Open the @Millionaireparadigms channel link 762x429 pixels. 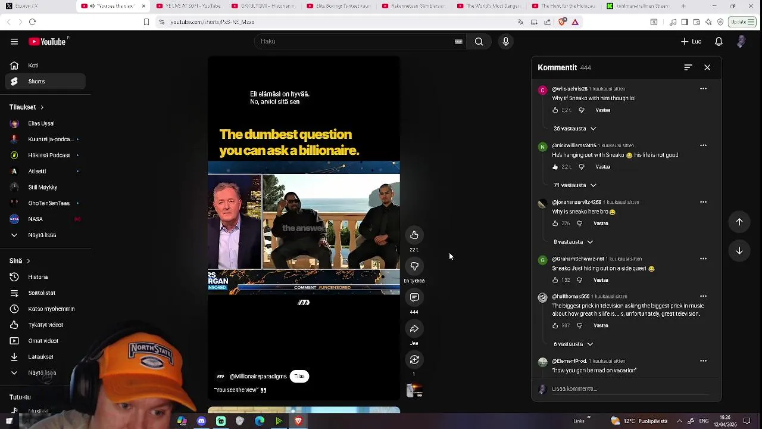258,377
